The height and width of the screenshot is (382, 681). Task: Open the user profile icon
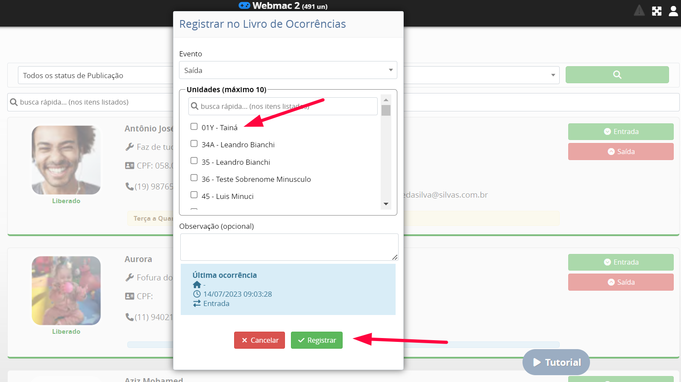[x=673, y=11]
